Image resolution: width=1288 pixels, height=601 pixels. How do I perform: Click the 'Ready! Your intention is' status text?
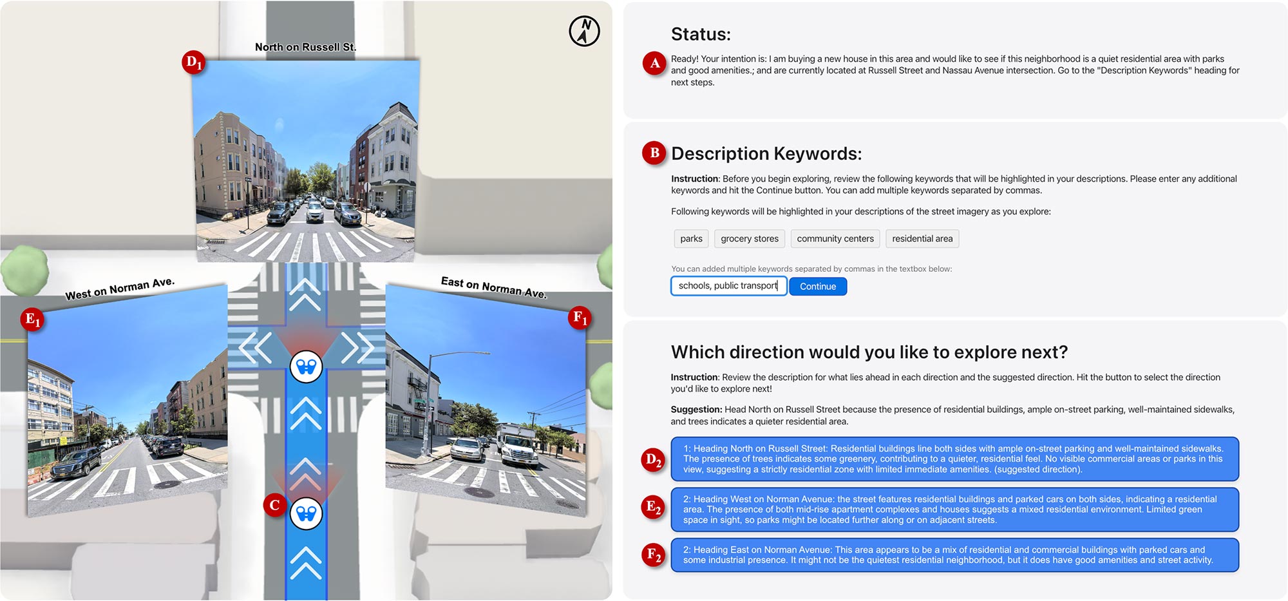pyautogui.click(x=955, y=70)
